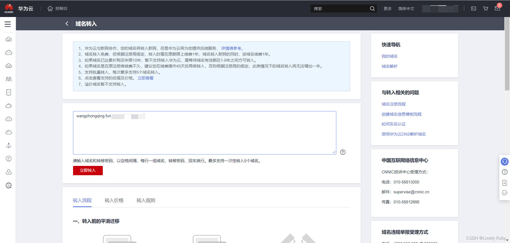The width and height of the screenshot is (510, 243).
Task: Open the 简体中文 language menu
Action: click(406, 9)
